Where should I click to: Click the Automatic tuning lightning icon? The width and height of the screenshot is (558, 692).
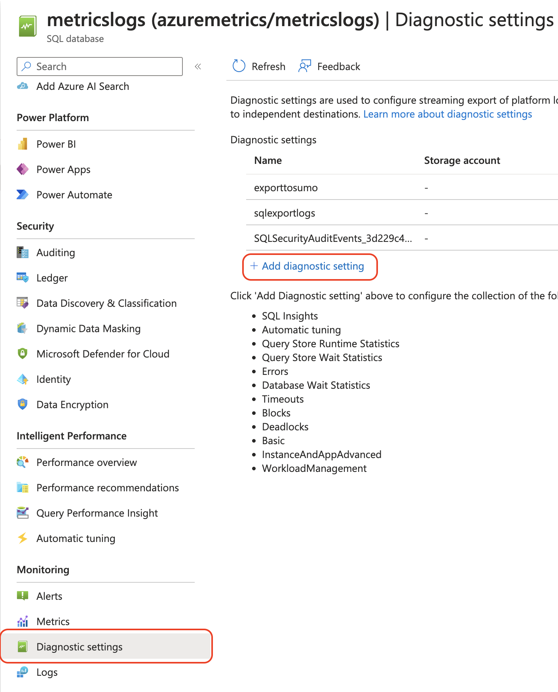[23, 538]
